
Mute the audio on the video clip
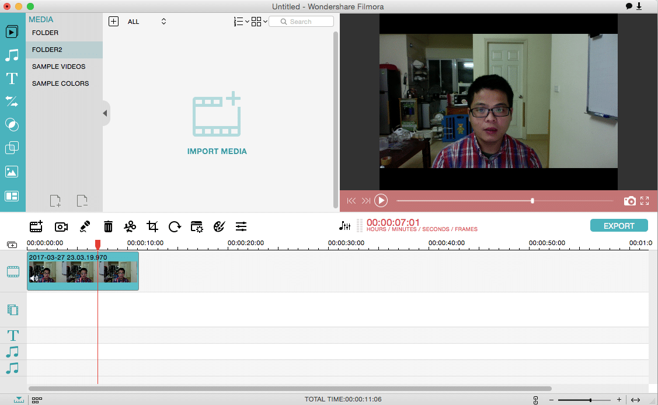pos(34,278)
